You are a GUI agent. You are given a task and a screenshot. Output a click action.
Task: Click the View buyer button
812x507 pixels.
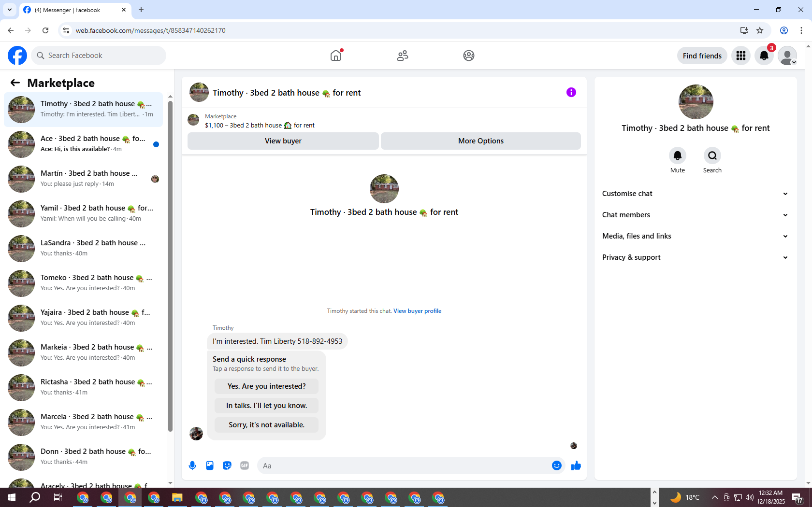[283, 141]
